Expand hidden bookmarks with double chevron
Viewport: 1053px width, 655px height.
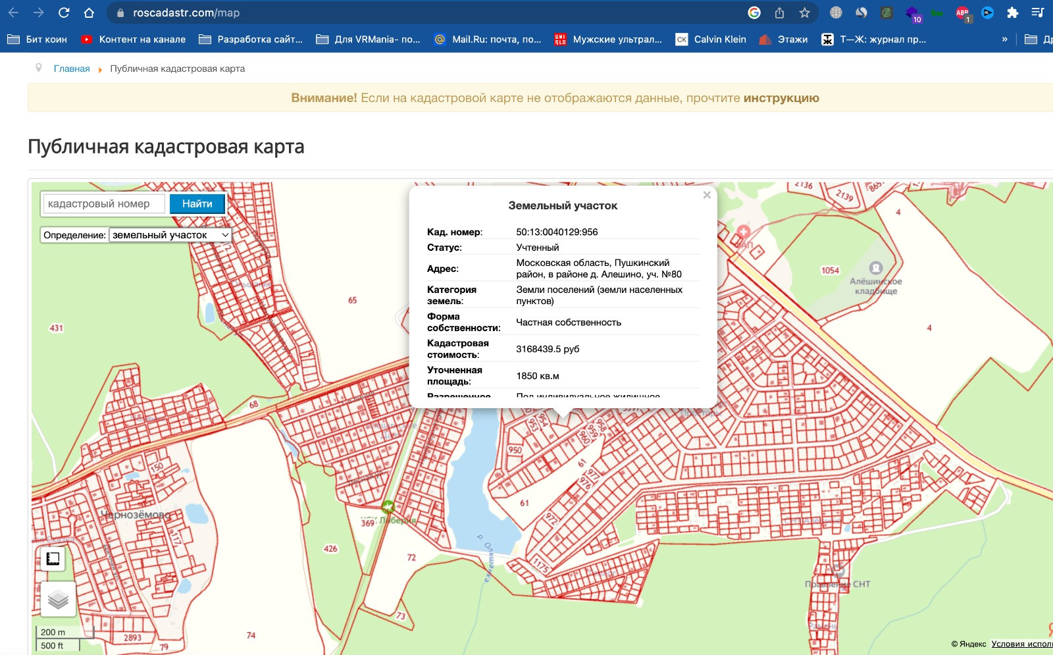(x=1004, y=39)
